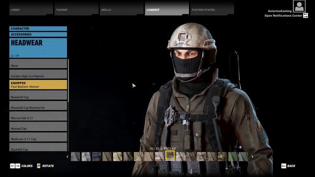Click the COLORS label
The image size is (315, 177).
tap(27, 166)
